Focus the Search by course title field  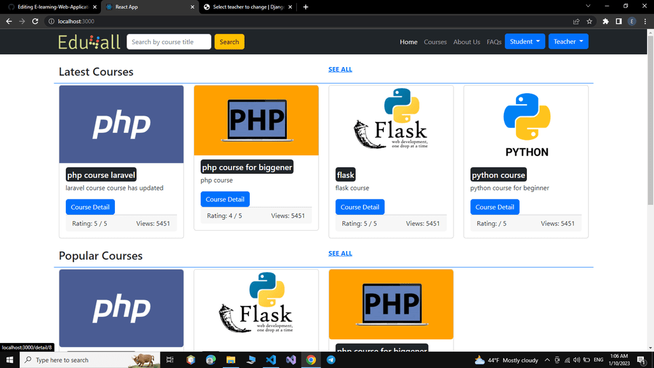click(x=169, y=42)
